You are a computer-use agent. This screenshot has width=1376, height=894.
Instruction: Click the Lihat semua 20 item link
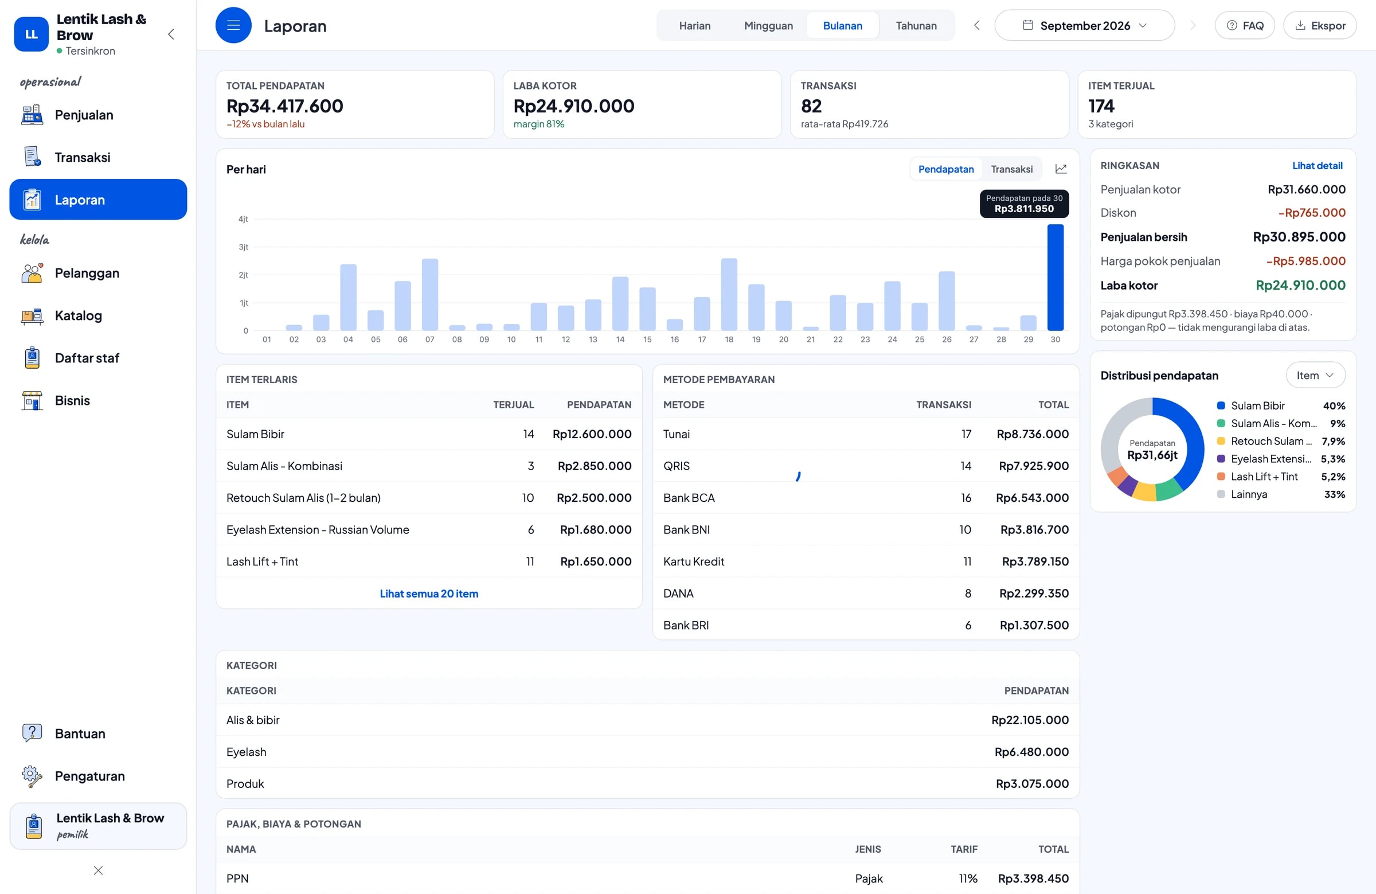(428, 594)
